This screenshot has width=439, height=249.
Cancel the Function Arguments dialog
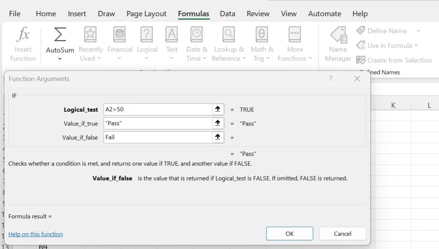tap(343, 234)
